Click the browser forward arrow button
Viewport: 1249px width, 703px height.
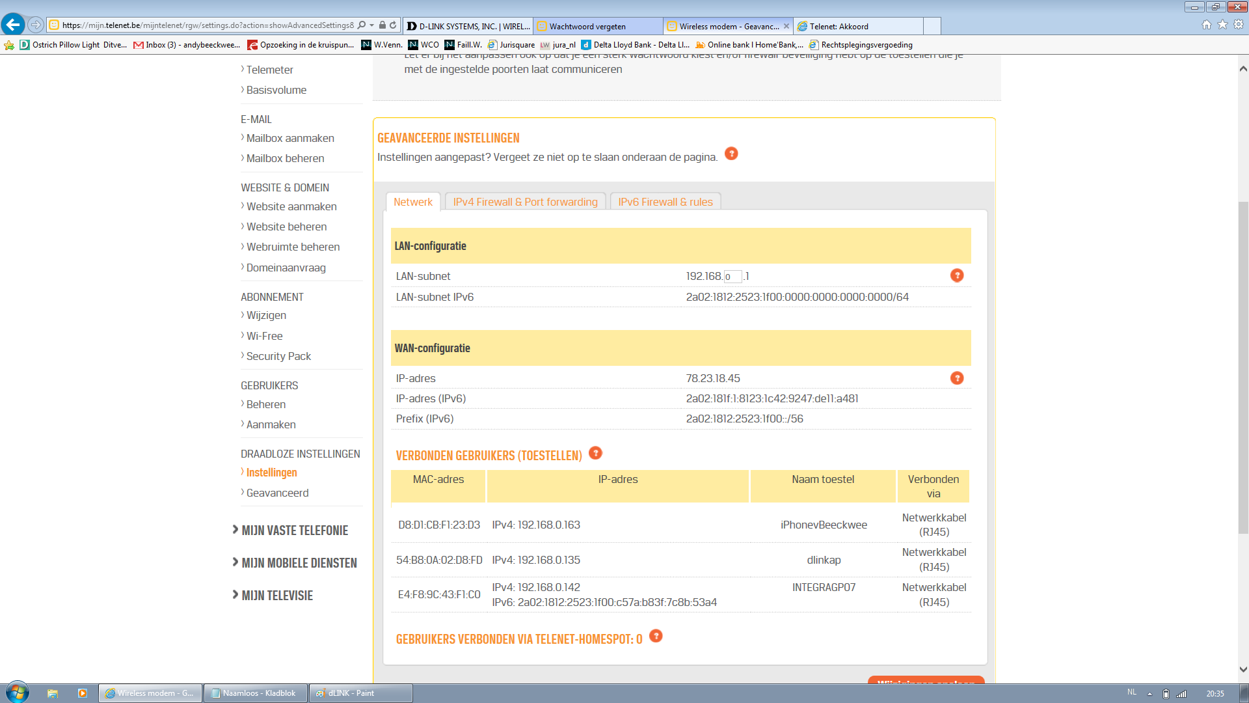tap(36, 25)
